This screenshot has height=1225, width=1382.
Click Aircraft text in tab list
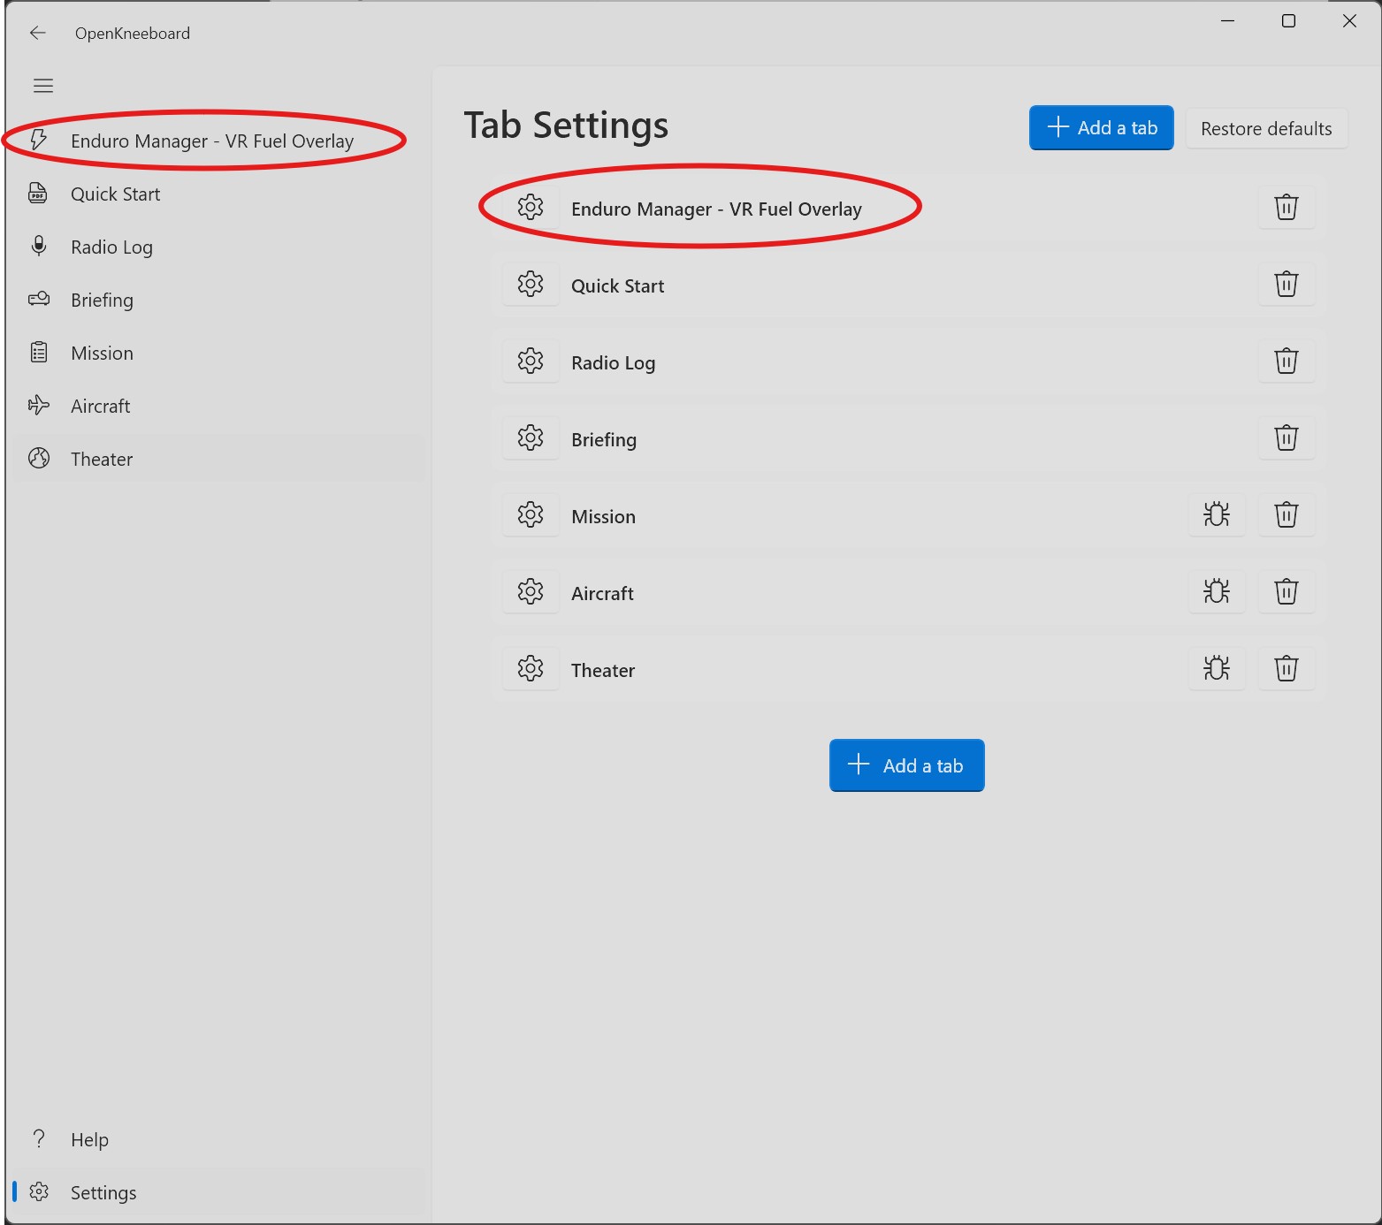pyautogui.click(x=602, y=594)
